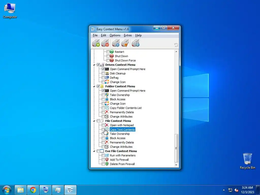The width and height of the screenshot is (260, 195).
Task: Open Chrome from the taskbar
Action: pos(33,190)
